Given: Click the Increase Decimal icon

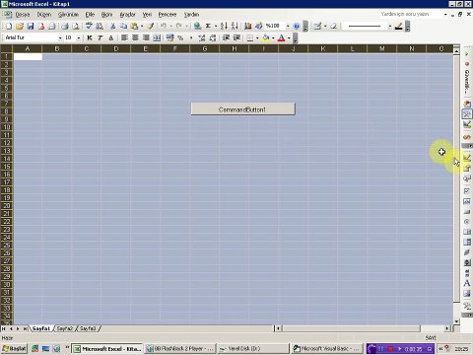Looking at the screenshot, I should click(x=202, y=37).
